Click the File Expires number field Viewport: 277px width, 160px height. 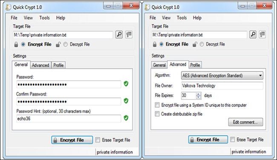(x=189, y=96)
